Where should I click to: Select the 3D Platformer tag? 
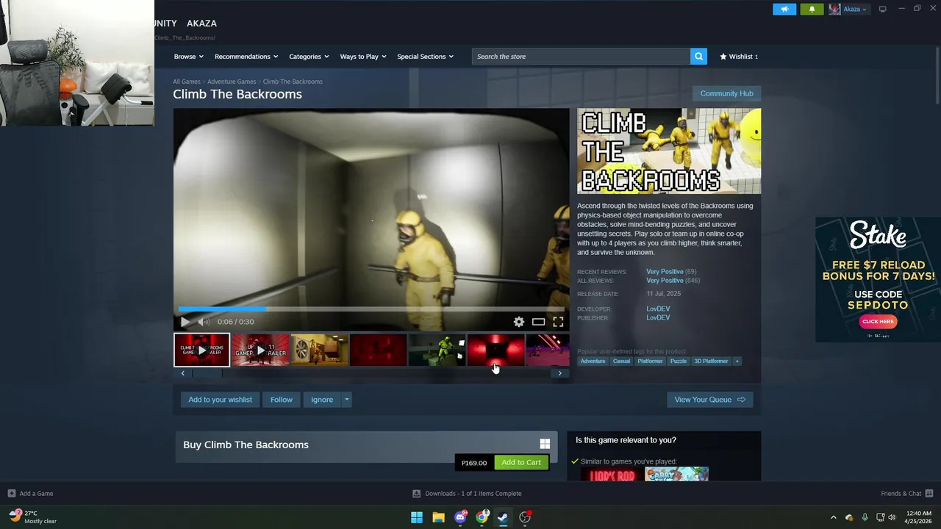tap(711, 361)
